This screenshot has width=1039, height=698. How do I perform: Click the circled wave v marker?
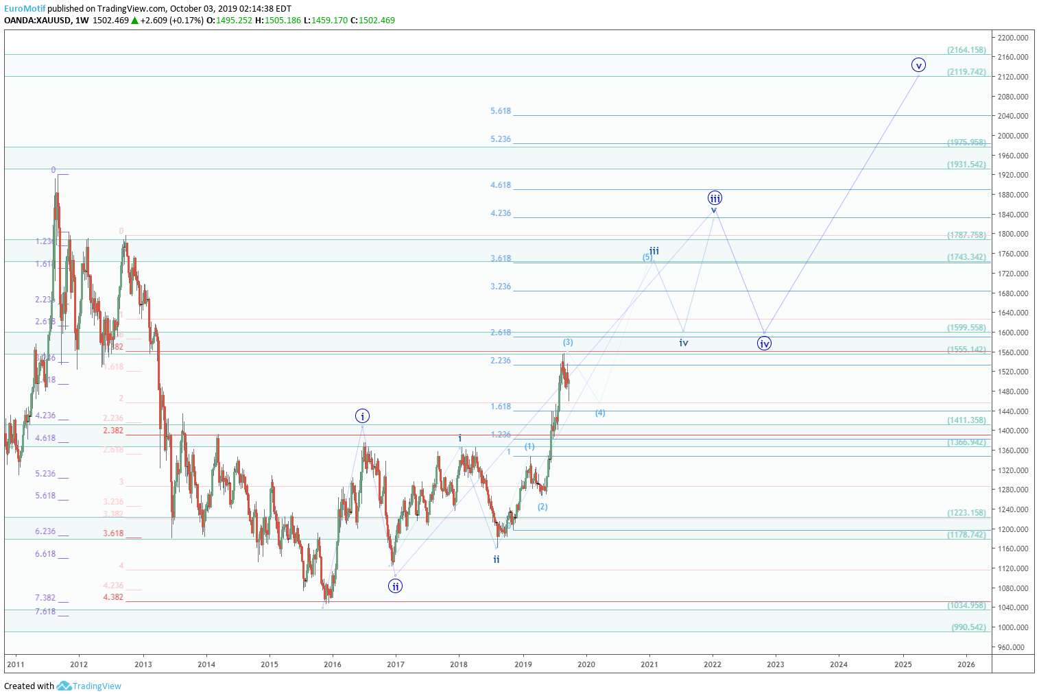coord(918,65)
